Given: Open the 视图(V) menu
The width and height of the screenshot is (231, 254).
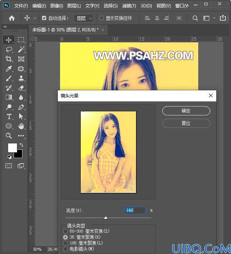Looking at the screenshot, I should click(x=164, y=6).
